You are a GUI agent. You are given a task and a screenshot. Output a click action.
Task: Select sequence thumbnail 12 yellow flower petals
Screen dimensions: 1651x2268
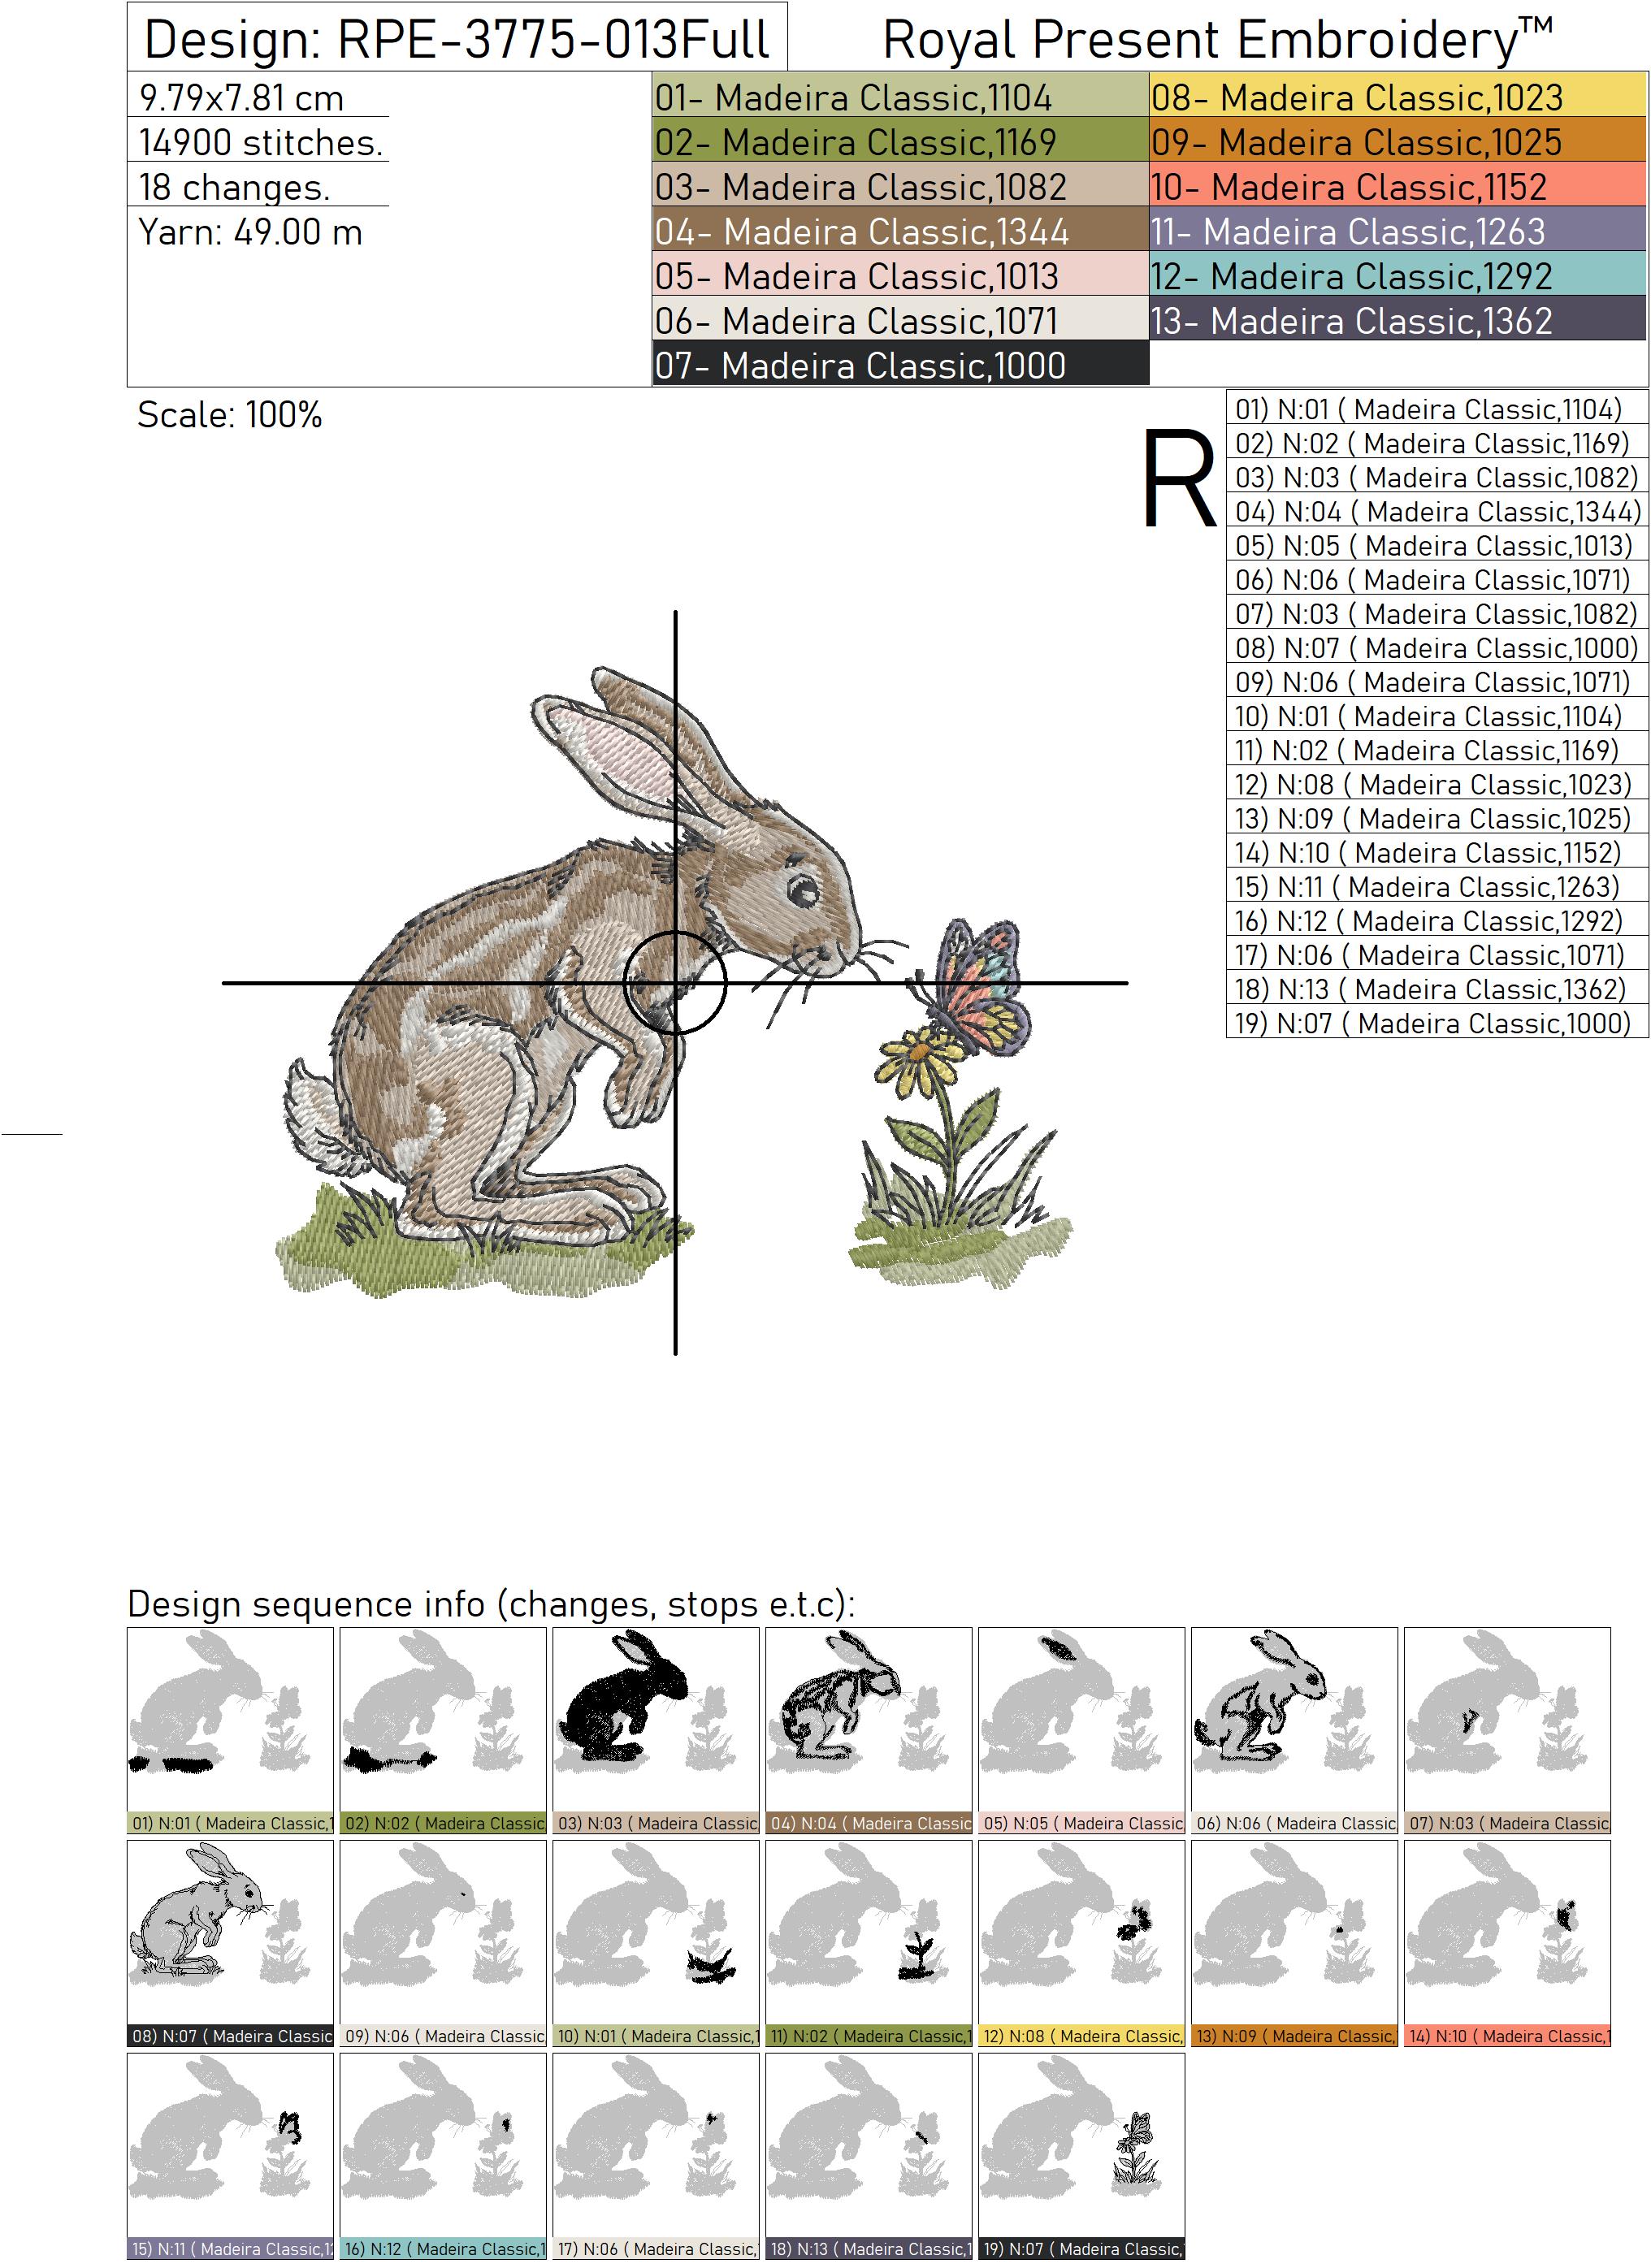[x=1081, y=1933]
